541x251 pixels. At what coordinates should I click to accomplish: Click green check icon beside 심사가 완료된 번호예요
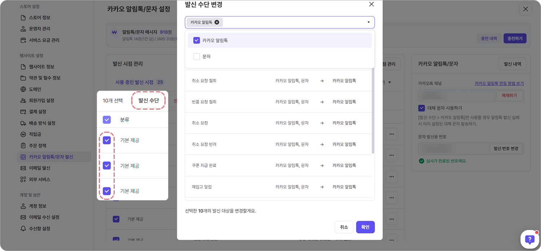421,161
